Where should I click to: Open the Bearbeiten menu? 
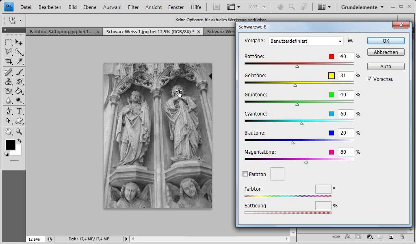50,7
